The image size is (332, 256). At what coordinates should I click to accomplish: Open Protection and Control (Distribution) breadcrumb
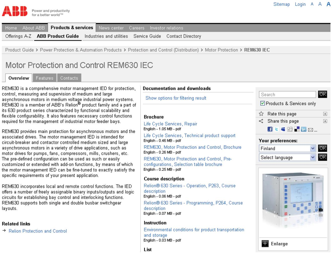tap(163, 50)
